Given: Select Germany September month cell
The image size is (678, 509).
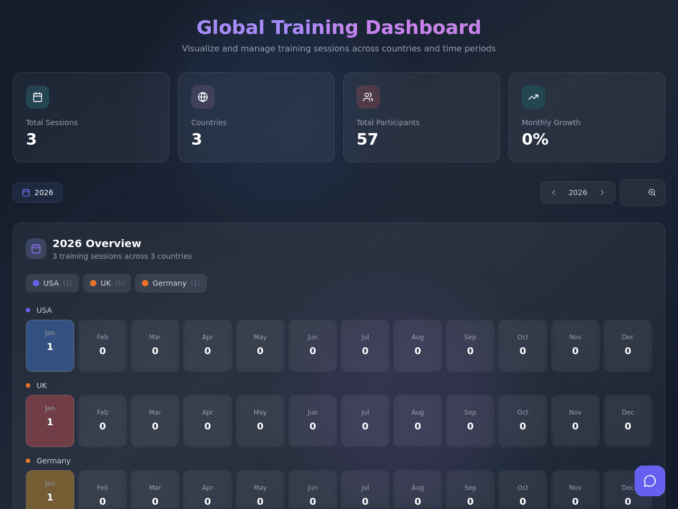Looking at the screenshot, I should 470,490.
